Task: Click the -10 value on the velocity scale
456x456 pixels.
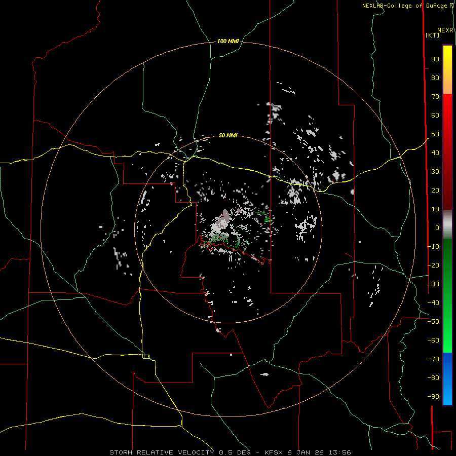Action: (433, 247)
